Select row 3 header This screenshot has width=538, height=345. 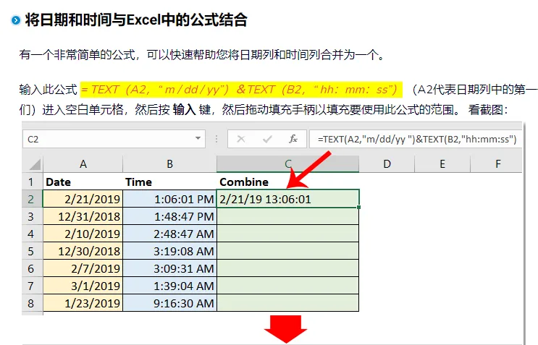click(x=33, y=216)
